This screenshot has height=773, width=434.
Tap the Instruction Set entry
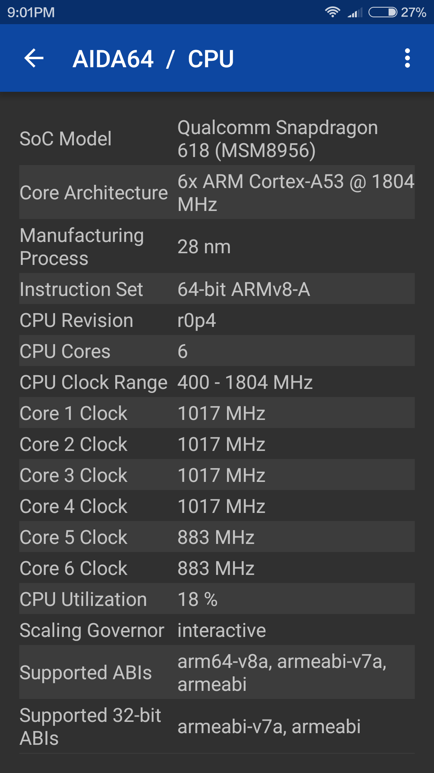[x=217, y=289]
